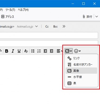The image size is (100, 106).
Task: Apply bulleted list
Action: [33, 51]
